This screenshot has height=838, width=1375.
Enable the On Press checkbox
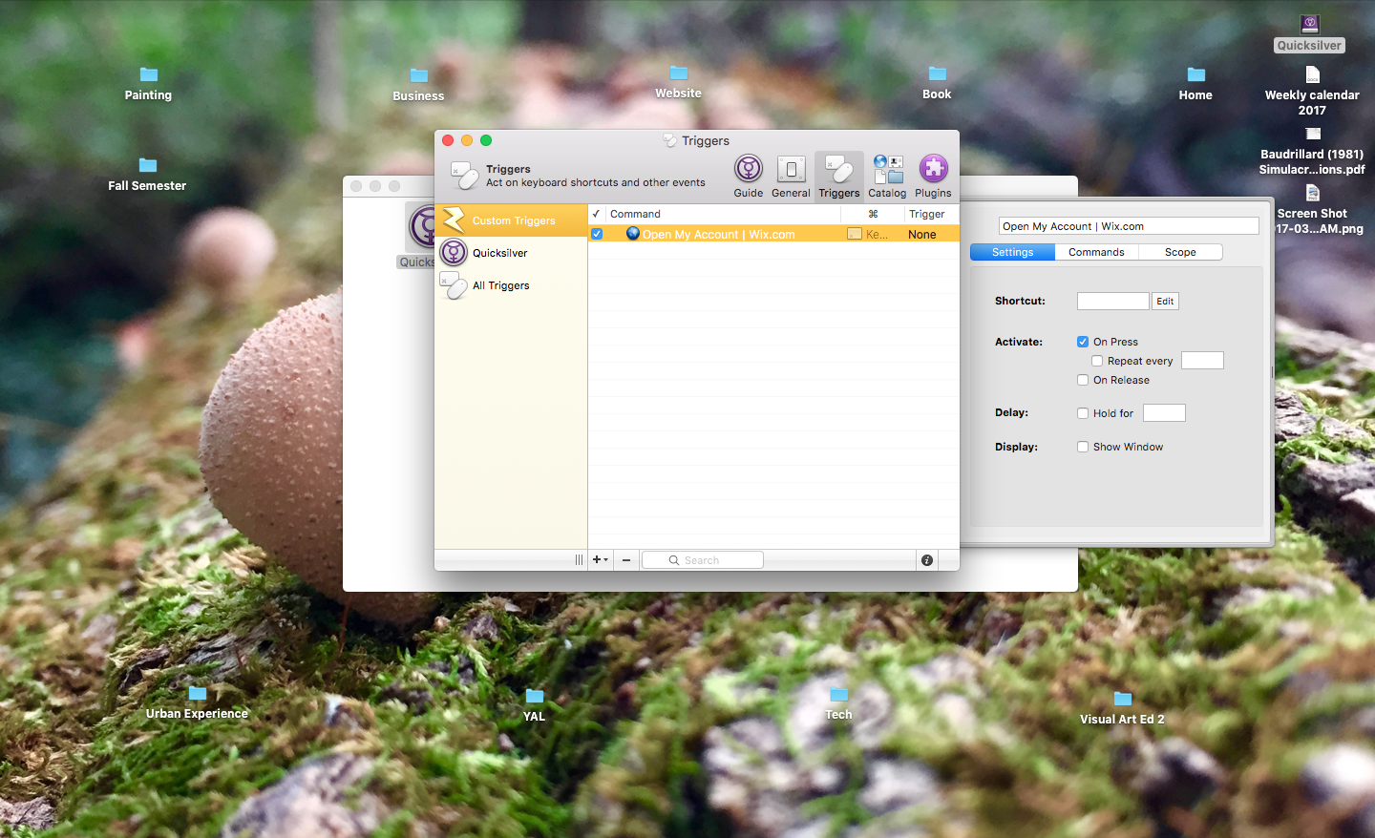point(1083,342)
